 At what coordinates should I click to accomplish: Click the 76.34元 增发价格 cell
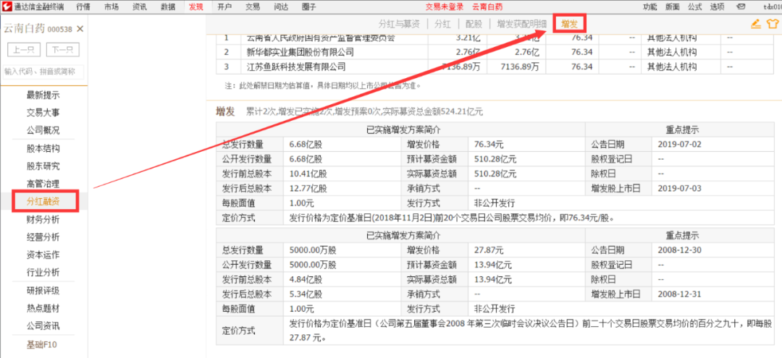click(489, 145)
